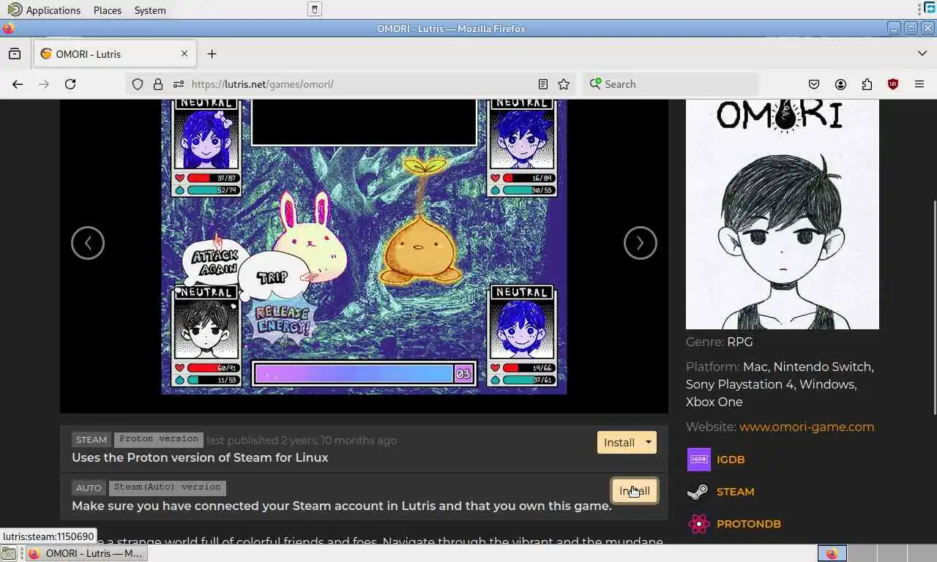Click the battle screenshot in the carousel
This screenshot has width=937, height=562.
(364, 247)
